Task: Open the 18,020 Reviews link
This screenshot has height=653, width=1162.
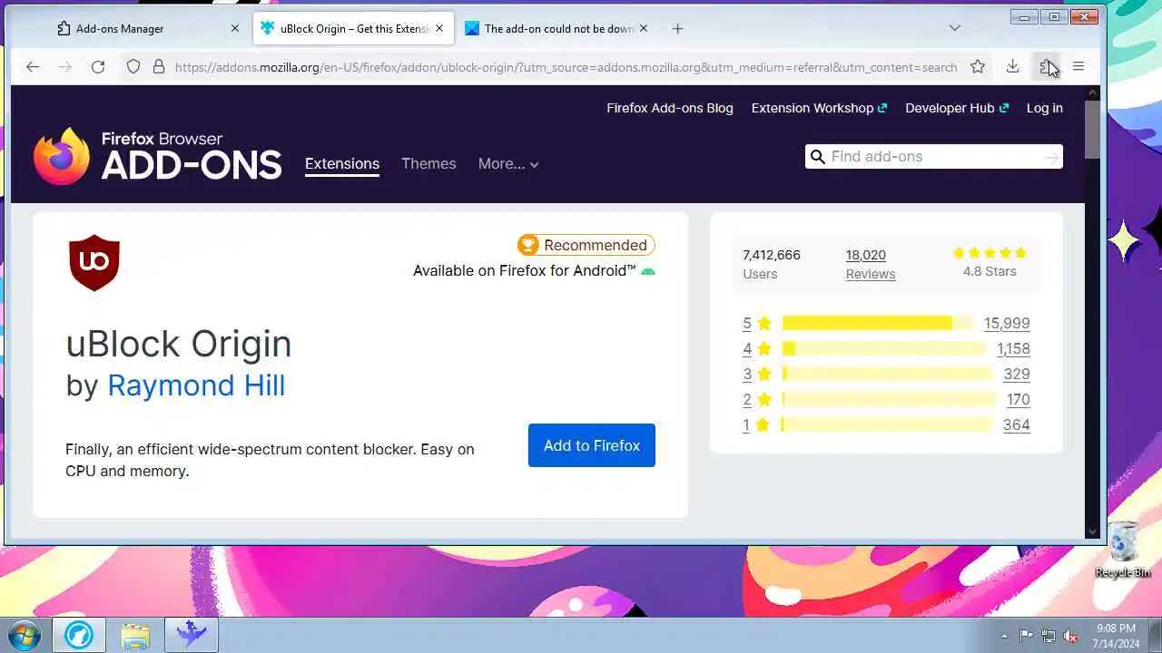Action: tap(871, 264)
